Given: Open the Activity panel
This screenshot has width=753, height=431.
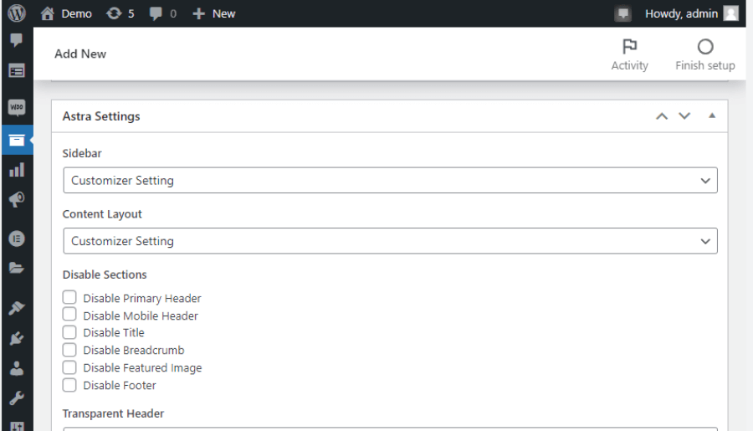Looking at the screenshot, I should (x=629, y=54).
